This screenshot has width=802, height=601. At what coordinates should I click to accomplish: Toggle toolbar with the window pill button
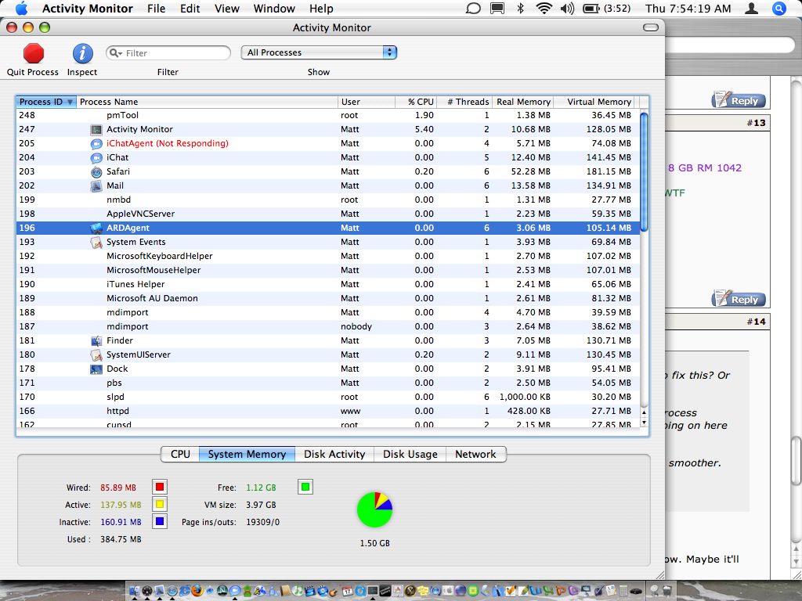(x=651, y=27)
